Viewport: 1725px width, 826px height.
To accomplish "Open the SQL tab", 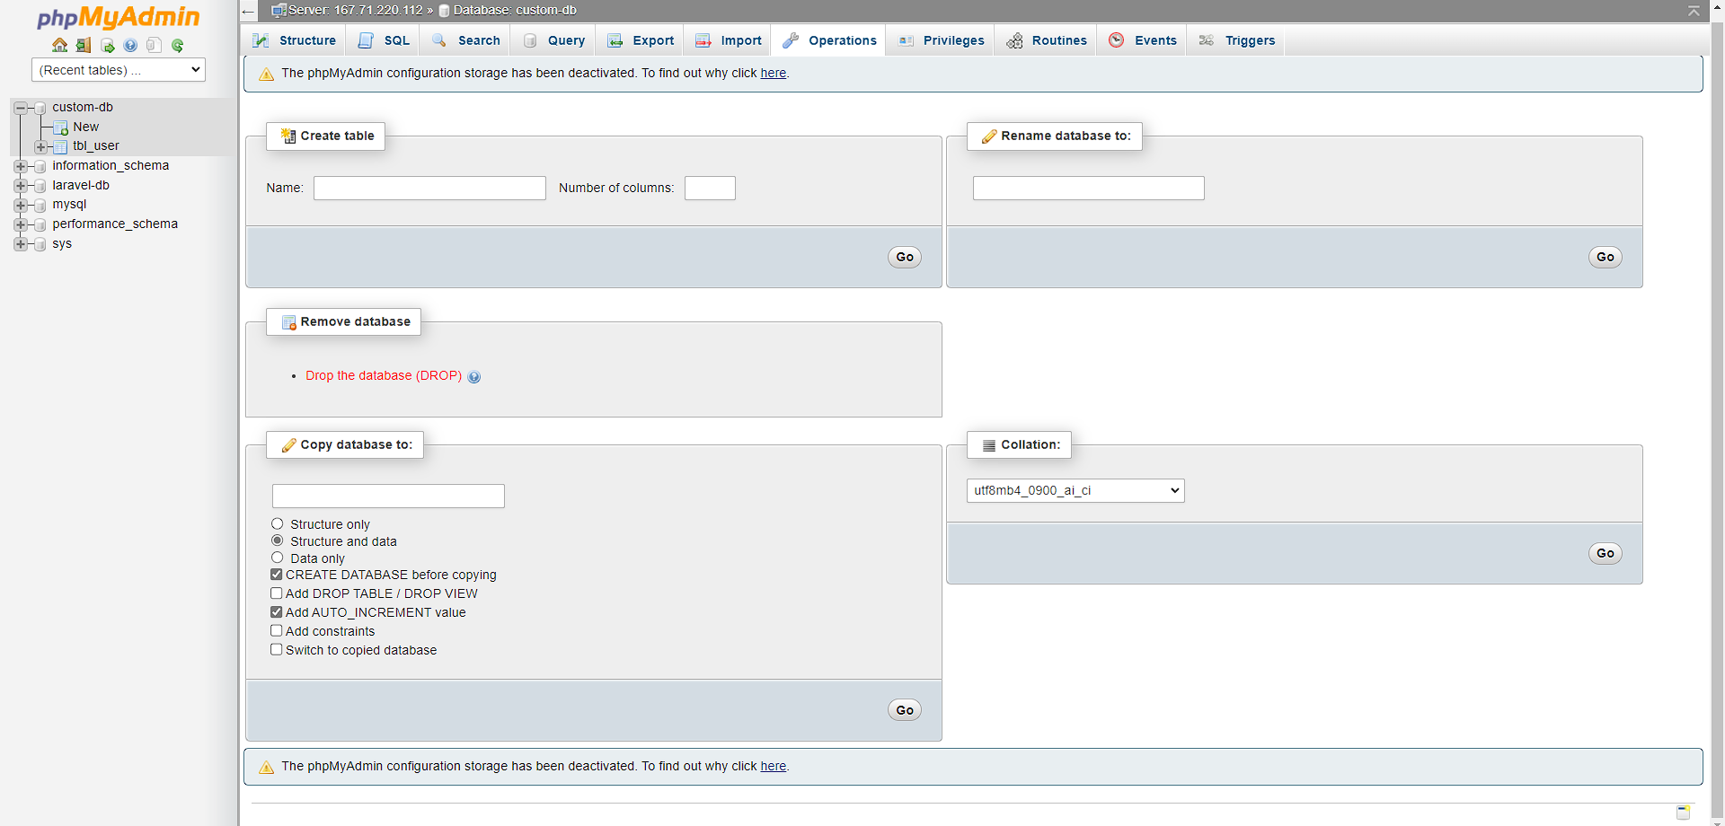I will 384,40.
